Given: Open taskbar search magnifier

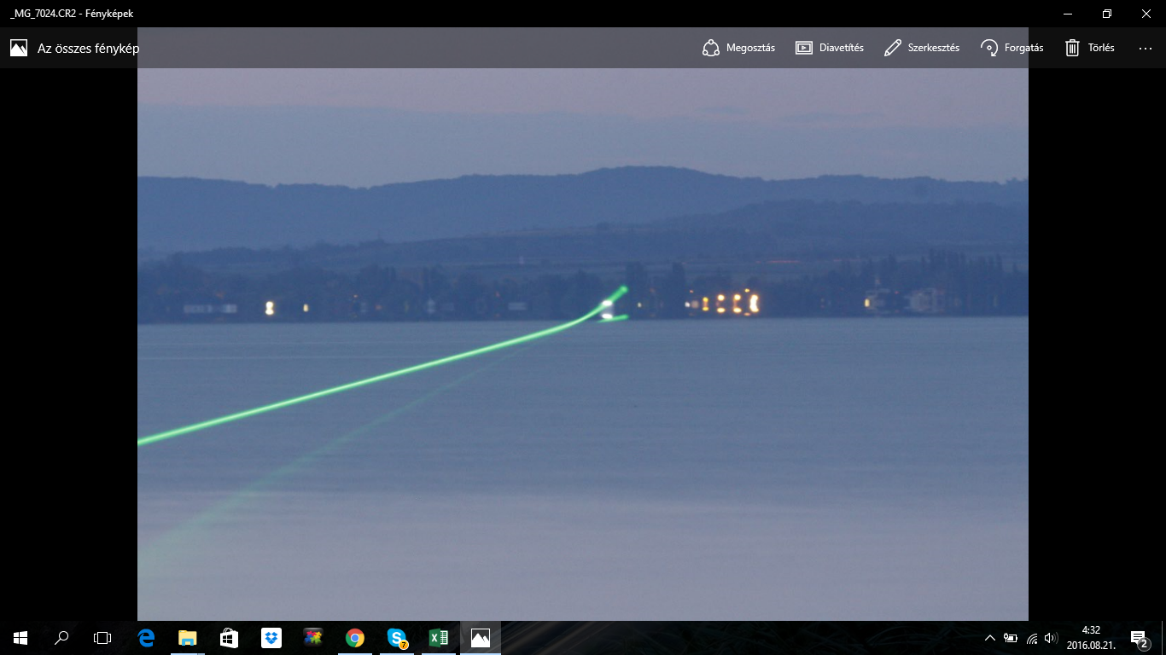Looking at the screenshot, I should tap(61, 637).
